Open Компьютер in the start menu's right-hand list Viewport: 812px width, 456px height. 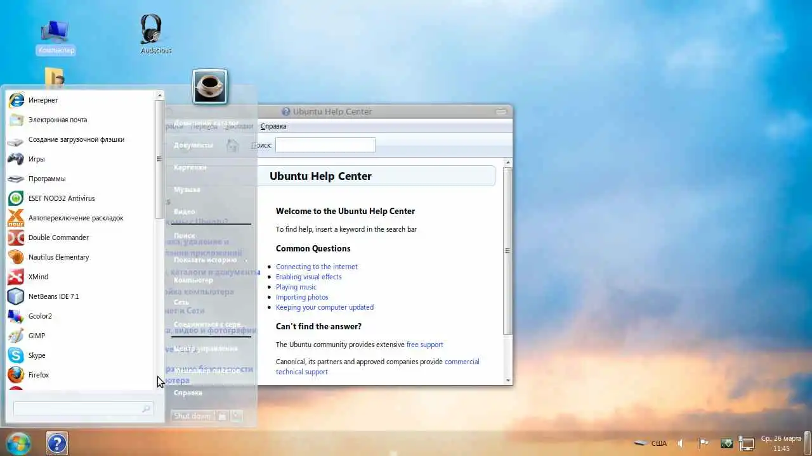193,280
